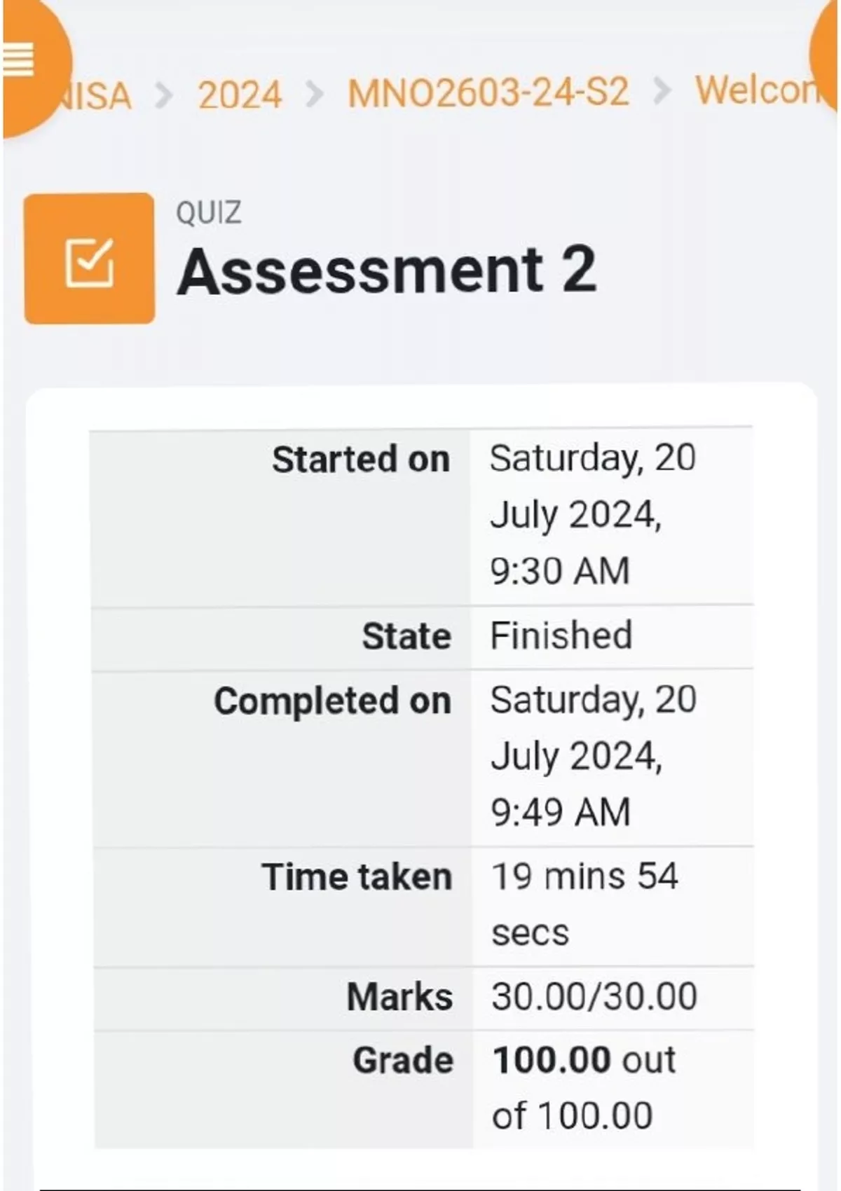Viewport: 841px width, 1191px height.
Task: Click the chevron before the MNO2603-24-S2 breadcrumb
Action: [315, 94]
